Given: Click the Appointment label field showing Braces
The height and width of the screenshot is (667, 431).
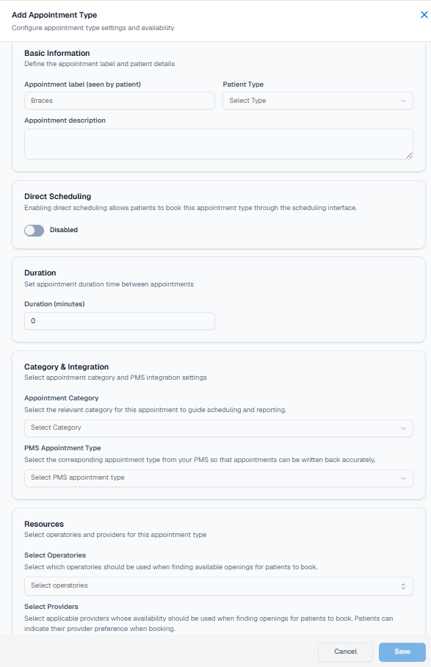Looking at the screenshot, I should coord(119,101).
